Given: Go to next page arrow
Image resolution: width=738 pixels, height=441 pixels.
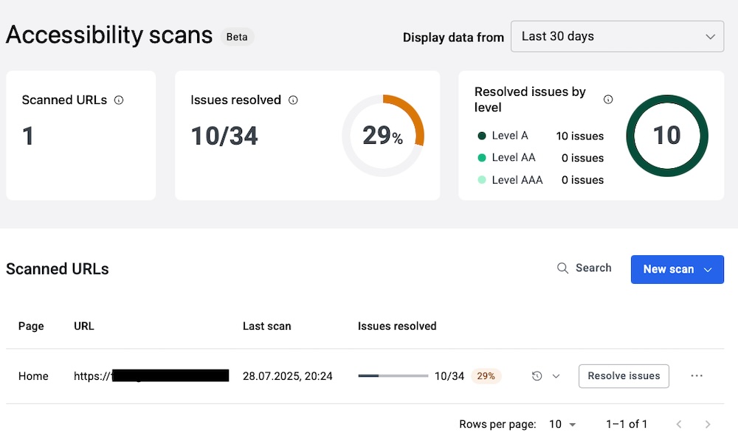Looking at the screenshot, I should (708, 424).
